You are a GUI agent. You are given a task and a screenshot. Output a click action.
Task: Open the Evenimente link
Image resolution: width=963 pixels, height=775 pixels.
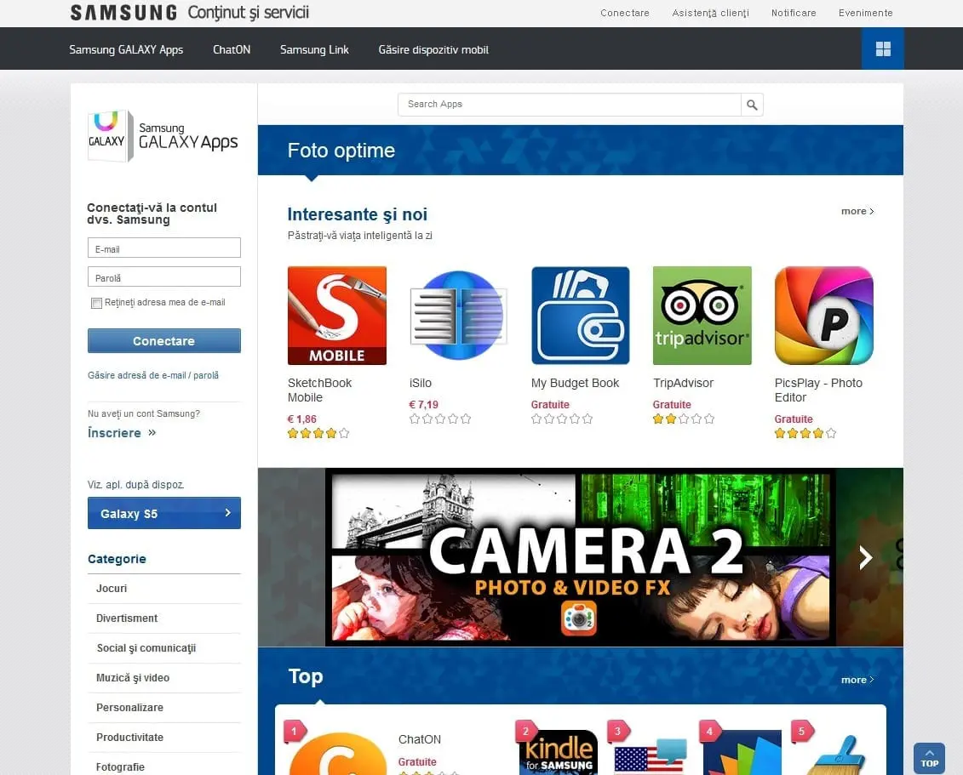[x=865, y=13]
